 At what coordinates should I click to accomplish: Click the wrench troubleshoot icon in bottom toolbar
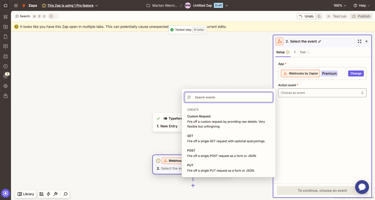(55, 194)
